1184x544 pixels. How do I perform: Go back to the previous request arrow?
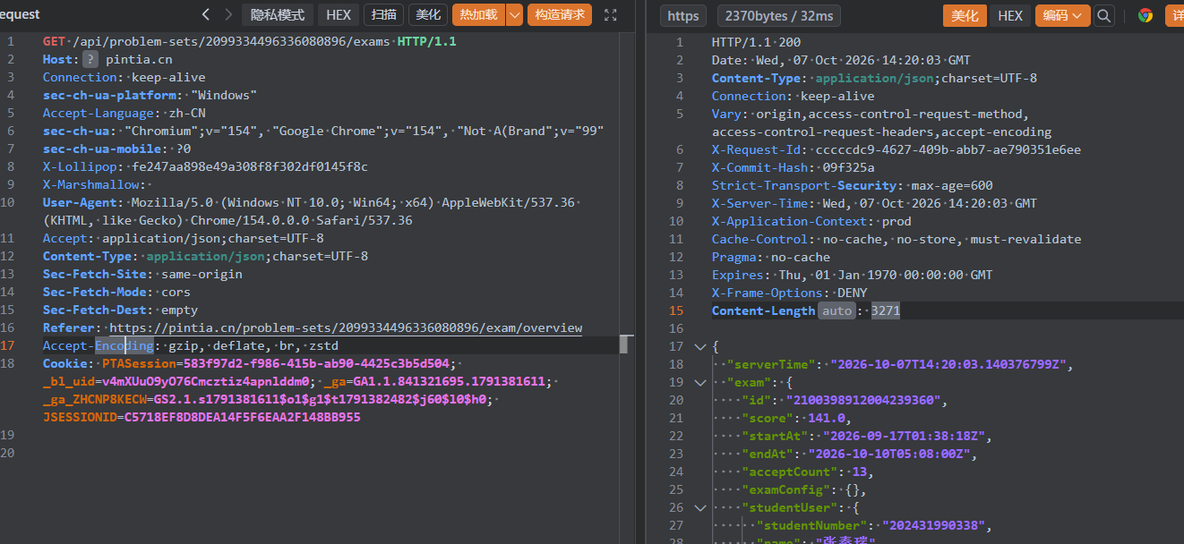pos(206,14)
